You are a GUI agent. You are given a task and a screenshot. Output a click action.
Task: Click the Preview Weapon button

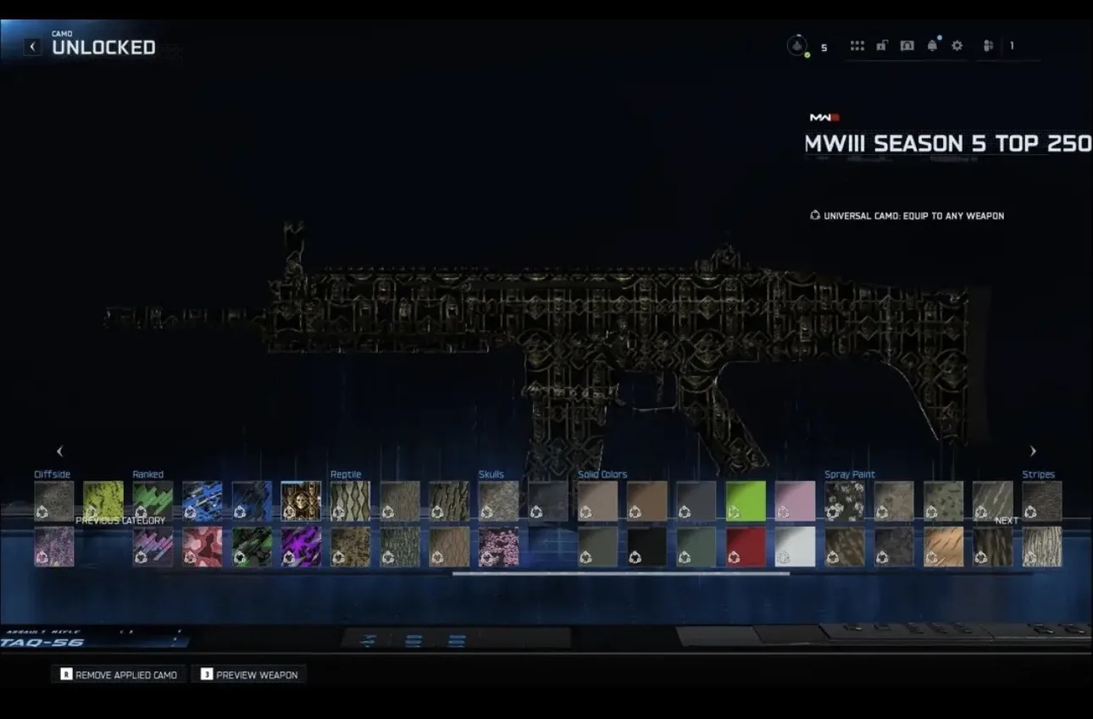tap(249, 675)
